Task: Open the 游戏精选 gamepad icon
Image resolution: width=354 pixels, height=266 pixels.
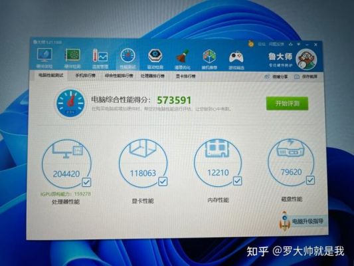Action: (236, 57)
